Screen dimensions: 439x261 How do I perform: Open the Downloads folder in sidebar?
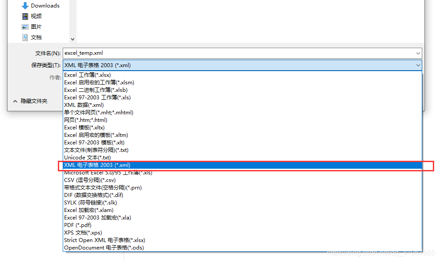tap(45, 6)
